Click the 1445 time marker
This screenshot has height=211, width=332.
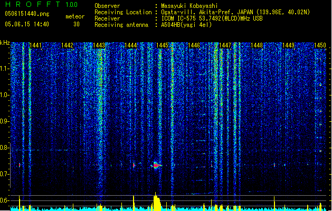click(x=162, y=45)
